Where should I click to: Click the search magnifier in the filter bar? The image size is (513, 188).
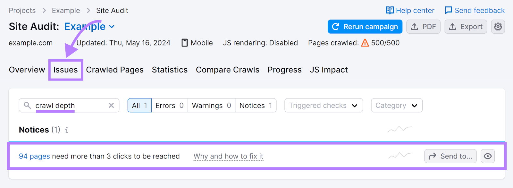tap(27, 105)
